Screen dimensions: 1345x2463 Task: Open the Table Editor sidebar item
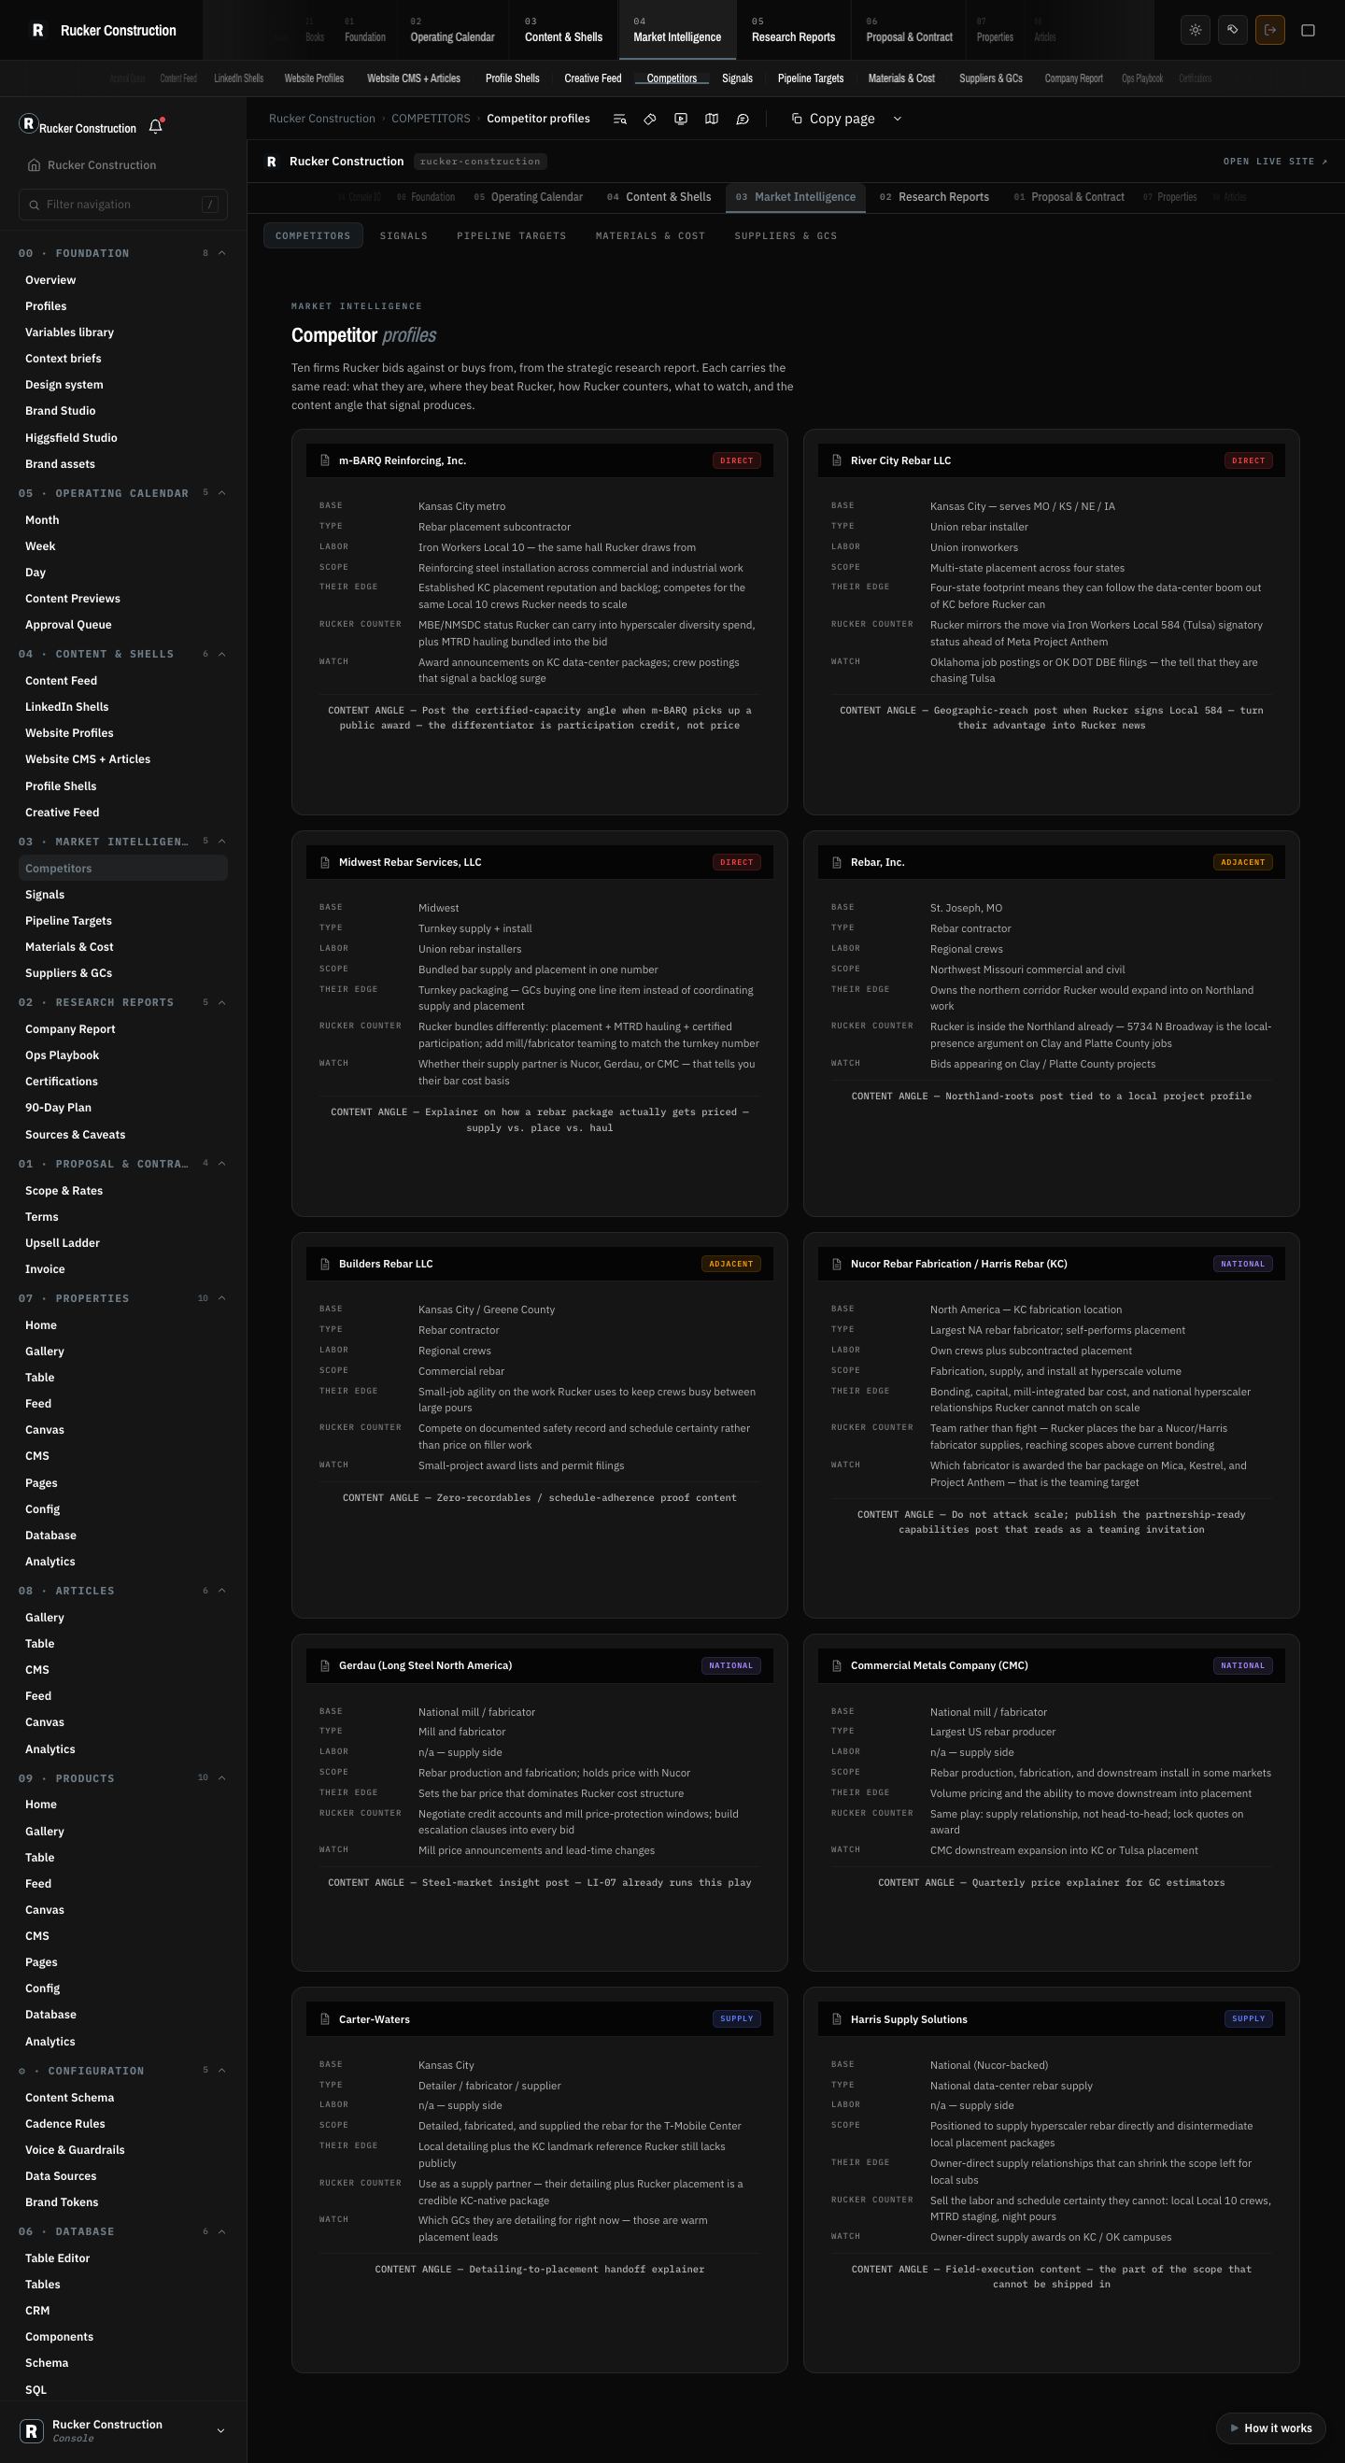tap(123, 2258)
